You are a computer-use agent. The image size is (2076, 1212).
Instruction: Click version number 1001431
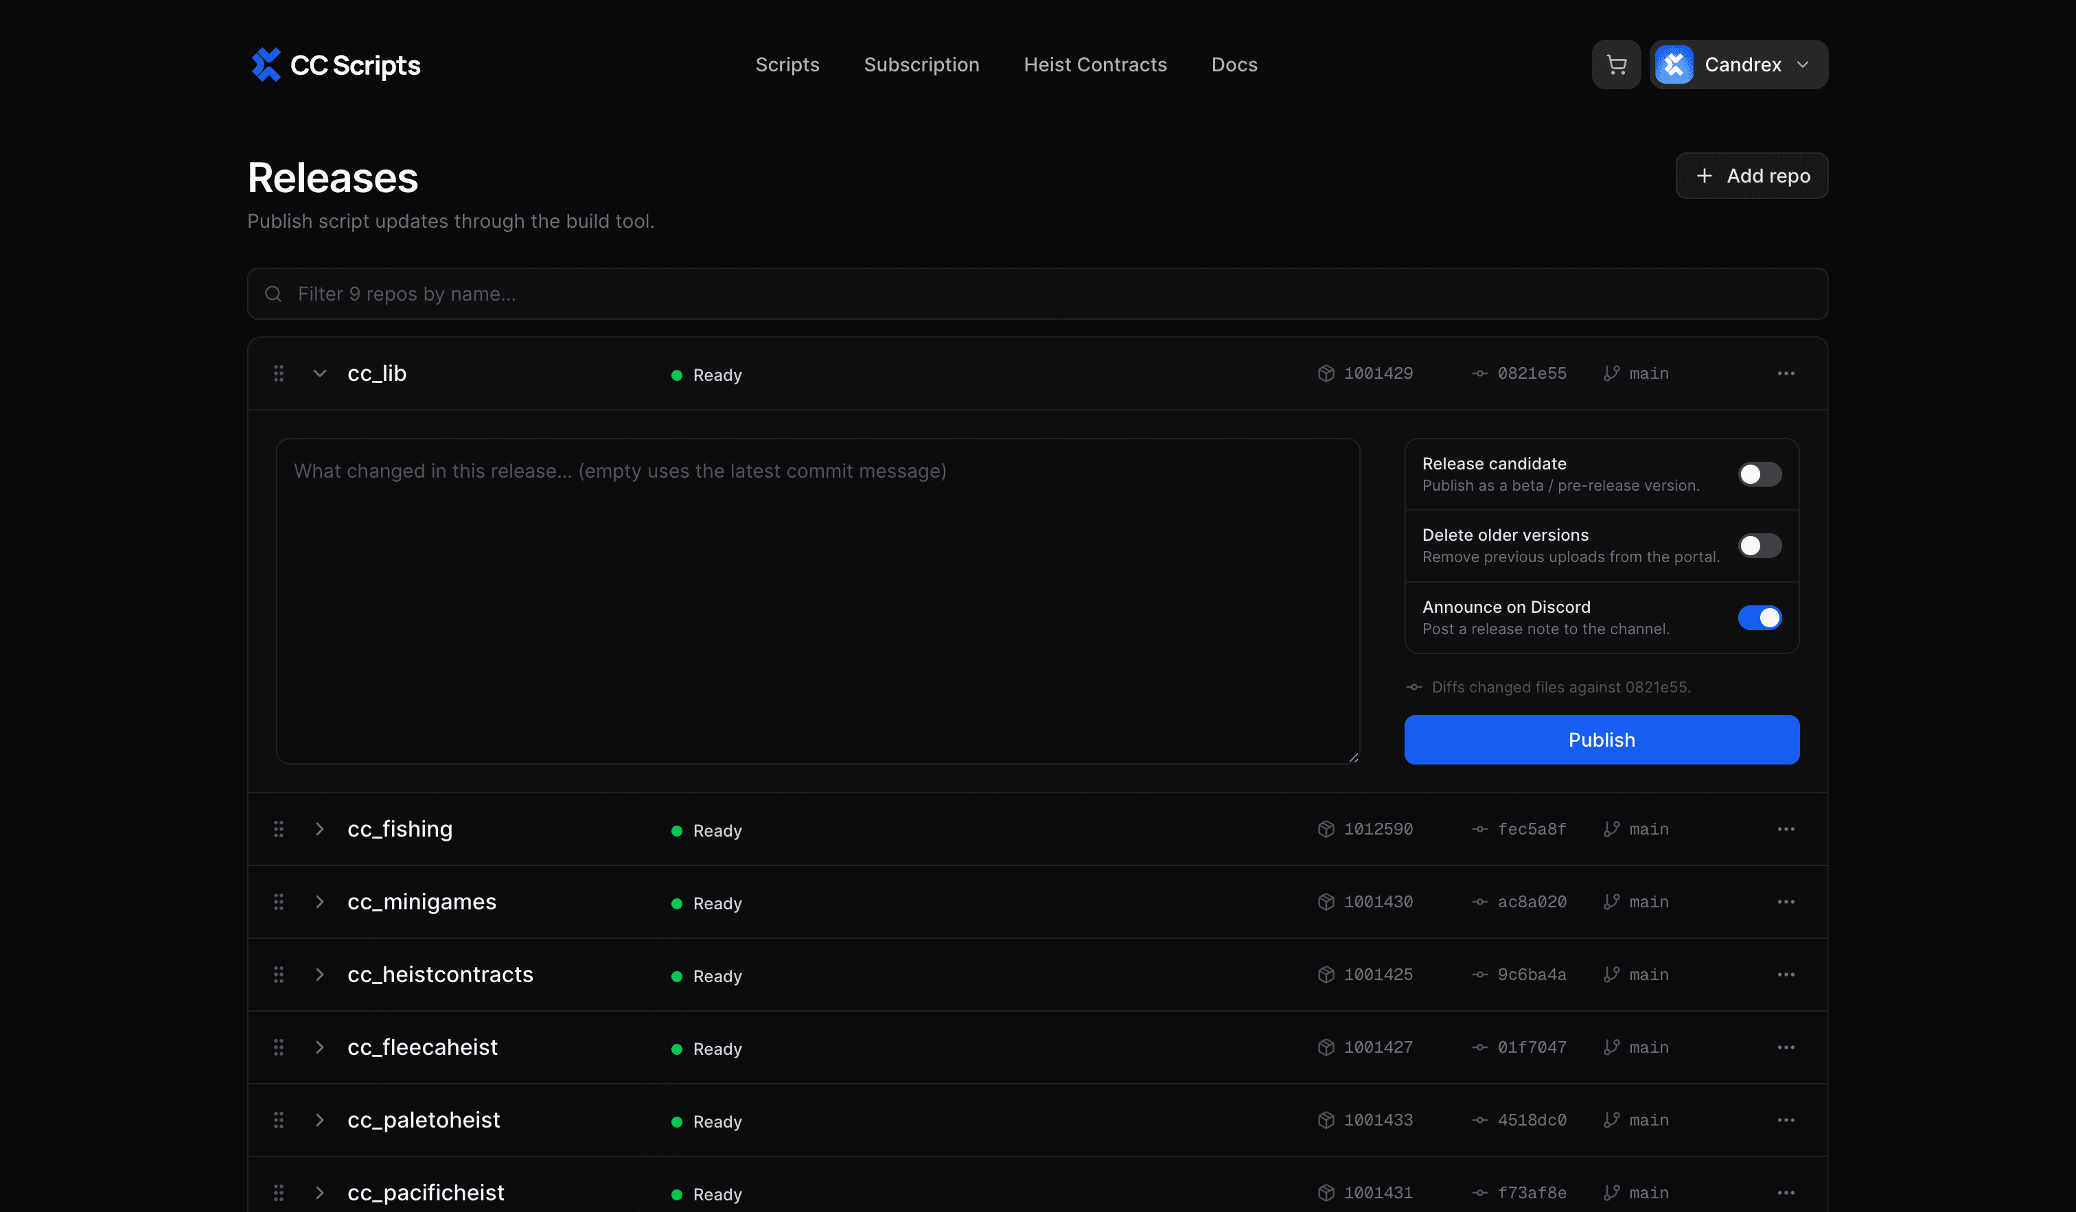pos(1379,1192)
